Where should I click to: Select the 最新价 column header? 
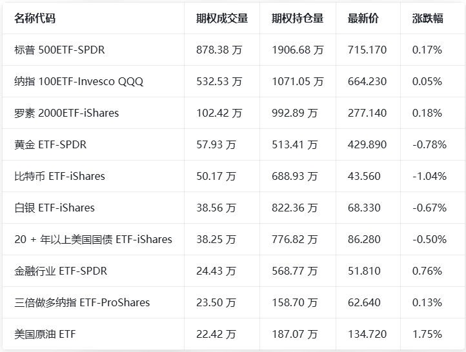tap(363, 18)
